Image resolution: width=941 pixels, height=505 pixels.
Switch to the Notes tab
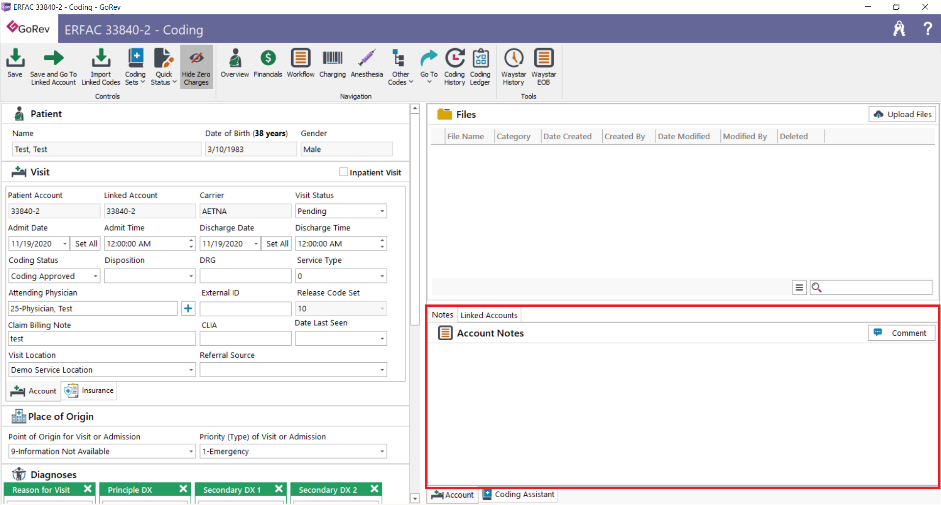(x=443, y=315)
